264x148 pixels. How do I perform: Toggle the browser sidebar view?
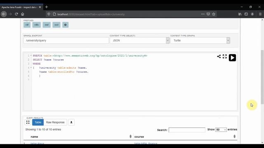pyautogui.click(x=246, y=14)
